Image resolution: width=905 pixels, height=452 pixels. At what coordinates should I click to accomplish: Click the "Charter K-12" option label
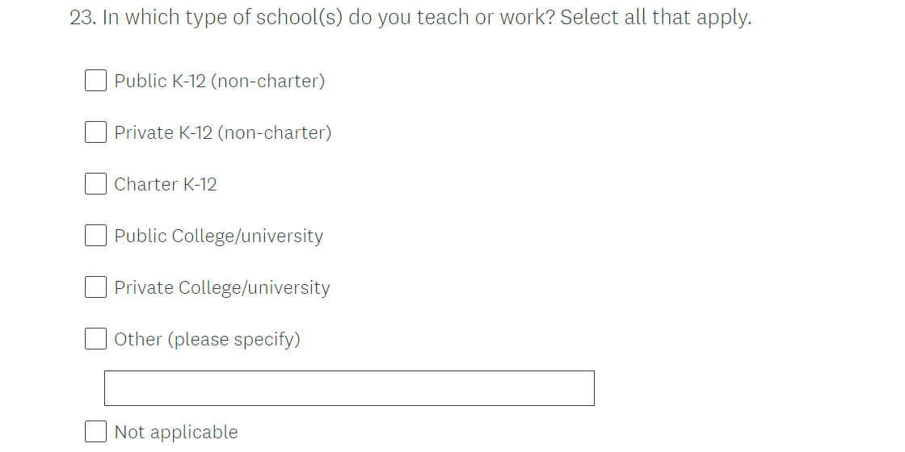click(x=166, y=184)
